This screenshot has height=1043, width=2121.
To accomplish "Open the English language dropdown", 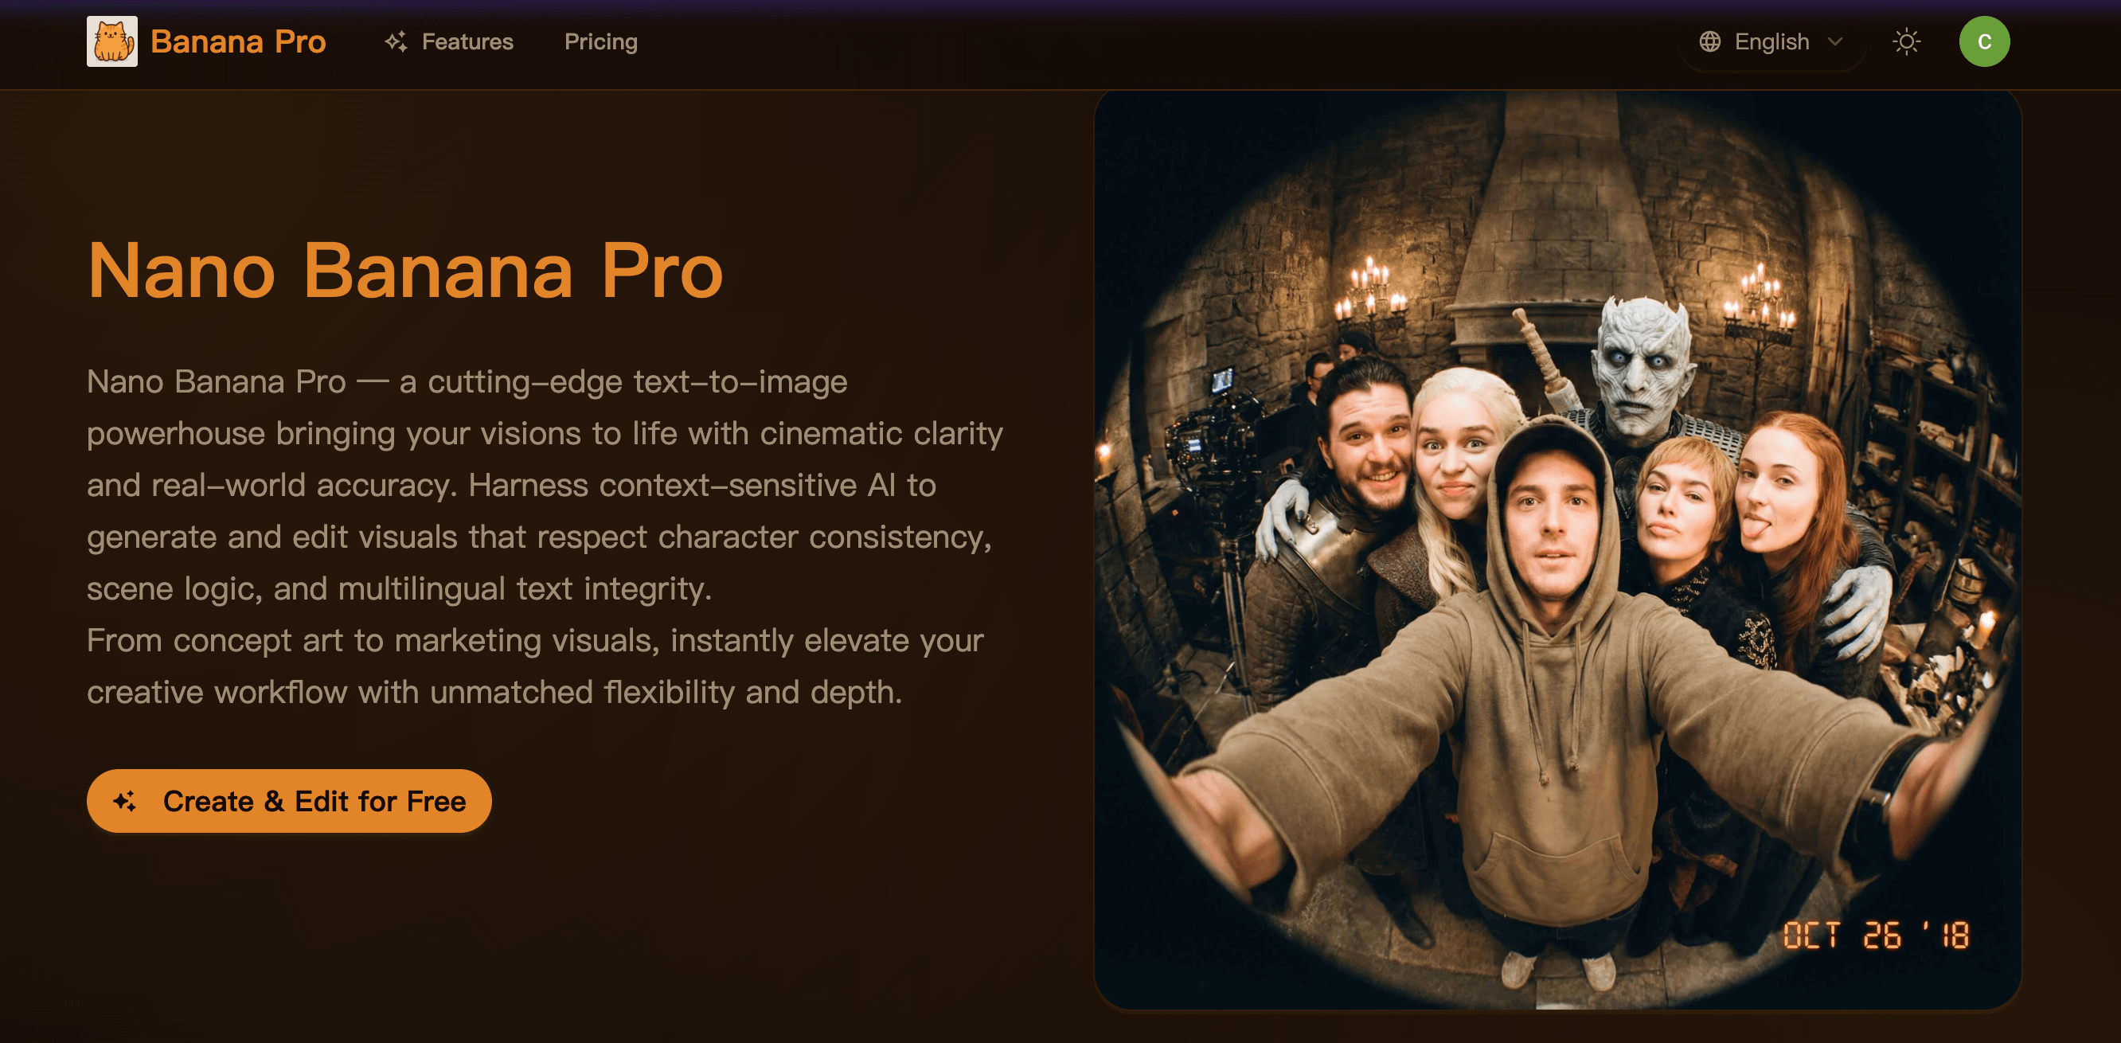I will point(1770,41).
